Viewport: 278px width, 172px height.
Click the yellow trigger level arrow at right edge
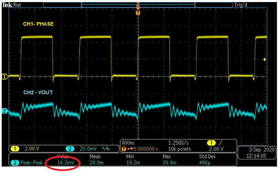[265, 60]
